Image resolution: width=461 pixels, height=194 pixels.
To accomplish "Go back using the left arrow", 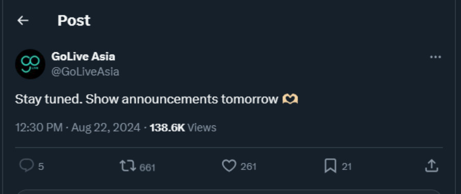I will (23, 20).
